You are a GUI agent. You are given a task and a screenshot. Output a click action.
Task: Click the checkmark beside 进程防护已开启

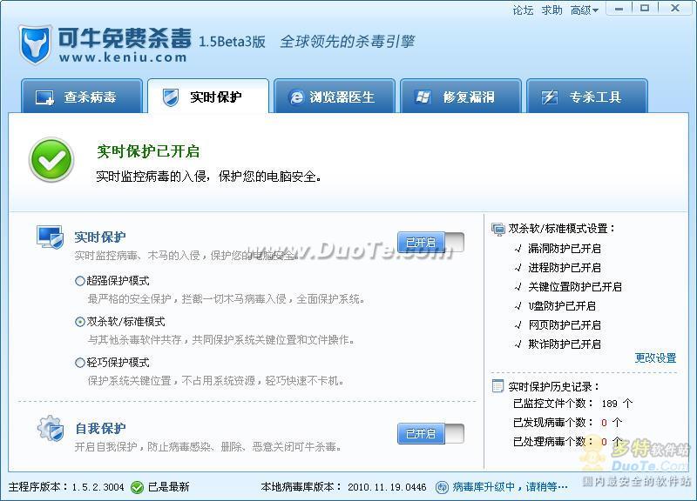pyautogui.click(x=518, y=268)
